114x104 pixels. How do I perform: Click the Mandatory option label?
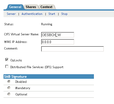[23, 88]
